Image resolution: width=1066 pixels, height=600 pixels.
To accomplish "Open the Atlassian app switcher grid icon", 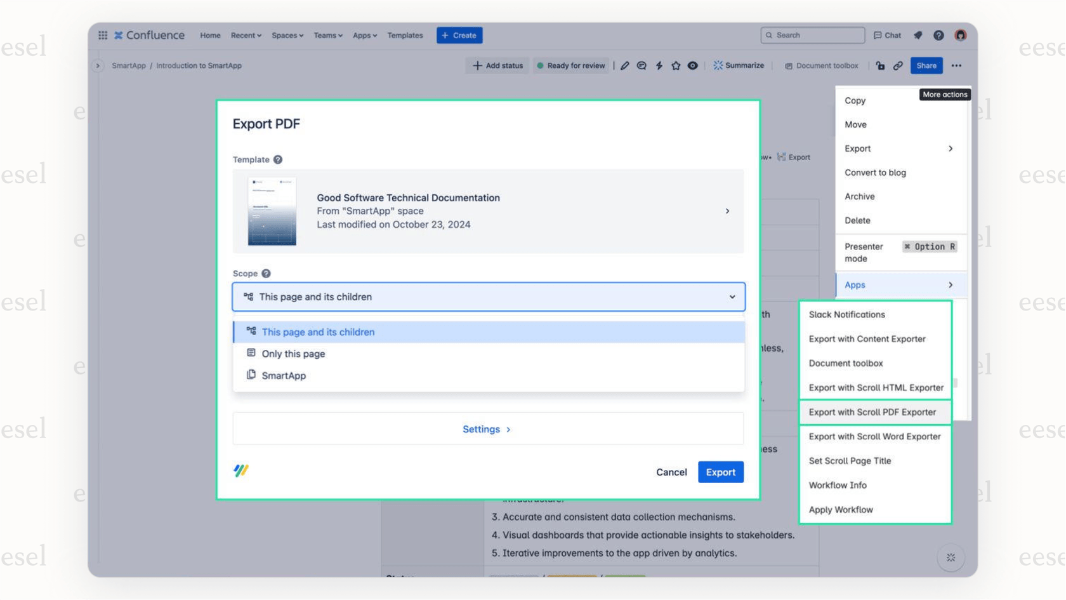I will [102, 35].
